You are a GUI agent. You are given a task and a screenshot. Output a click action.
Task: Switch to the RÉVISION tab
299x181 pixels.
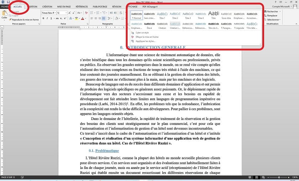pos(117,6)
